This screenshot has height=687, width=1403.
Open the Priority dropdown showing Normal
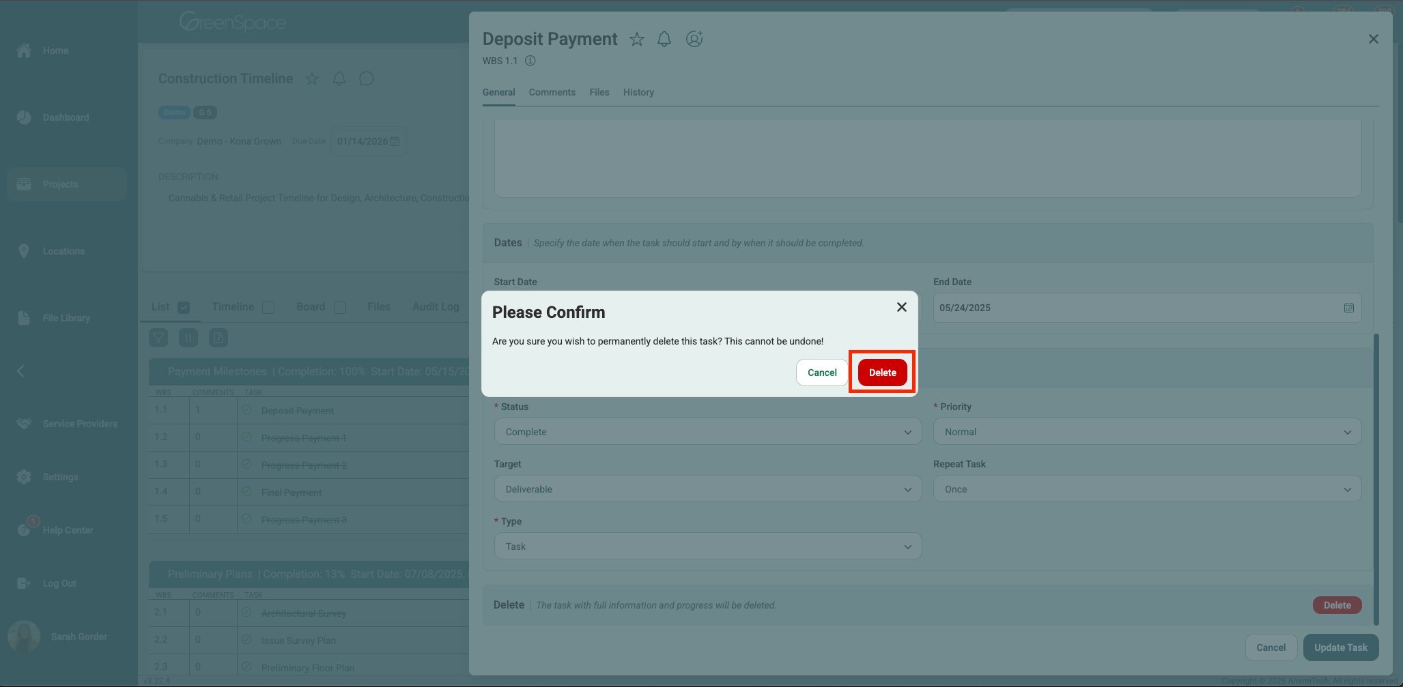click(1147, 432)
